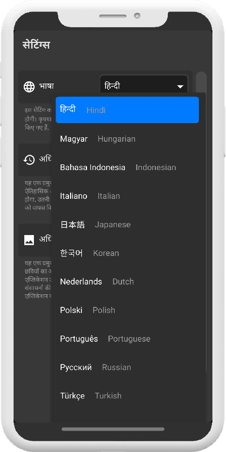Pick Korean 한국어 language
Image resolution: width=226 pixels, height=452 pixels.
pos(127,253)
